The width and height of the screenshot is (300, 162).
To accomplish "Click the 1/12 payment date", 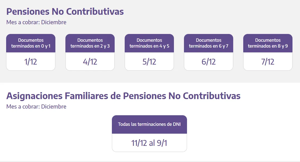I will point(31,62).
